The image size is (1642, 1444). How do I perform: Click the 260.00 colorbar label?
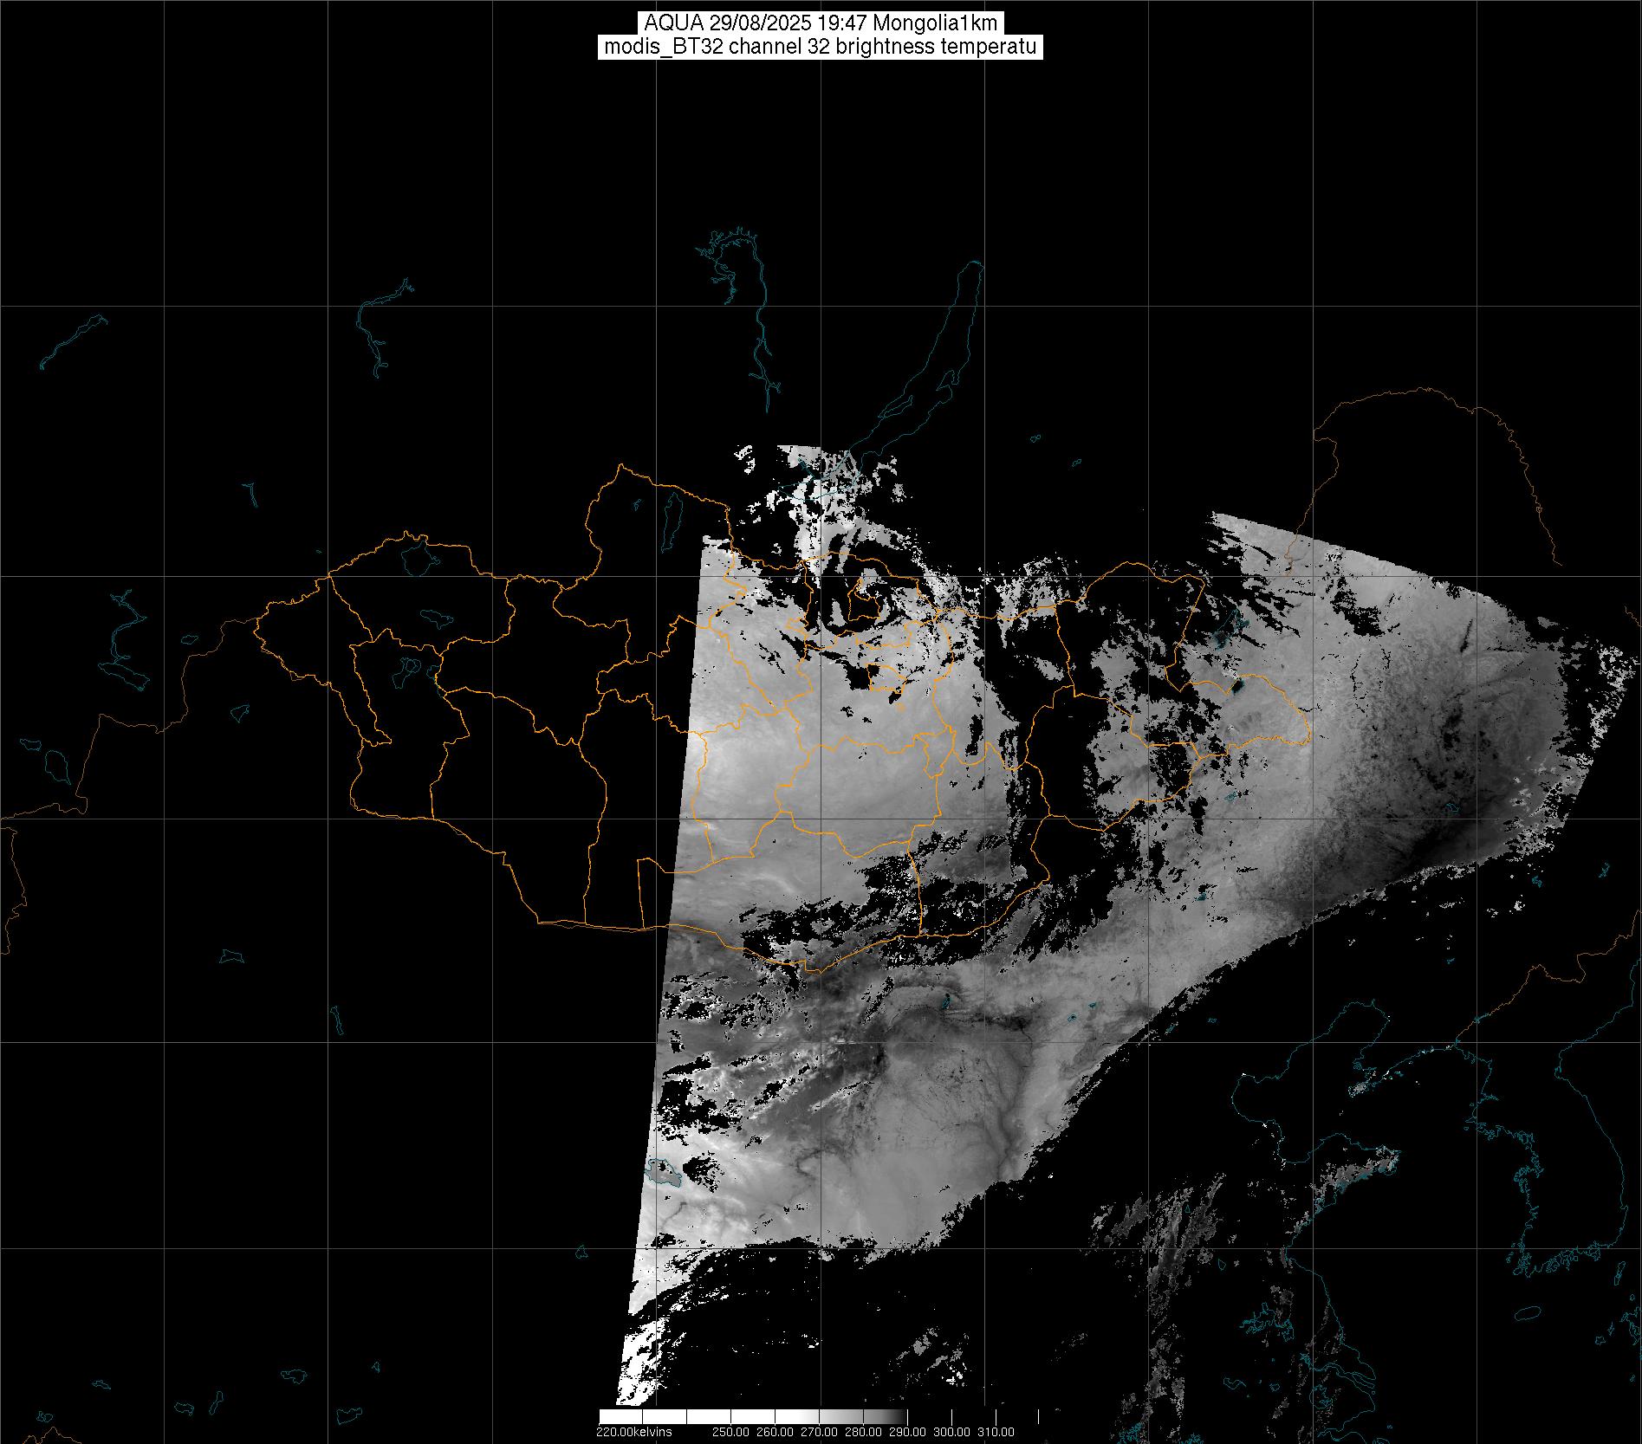776,1432
